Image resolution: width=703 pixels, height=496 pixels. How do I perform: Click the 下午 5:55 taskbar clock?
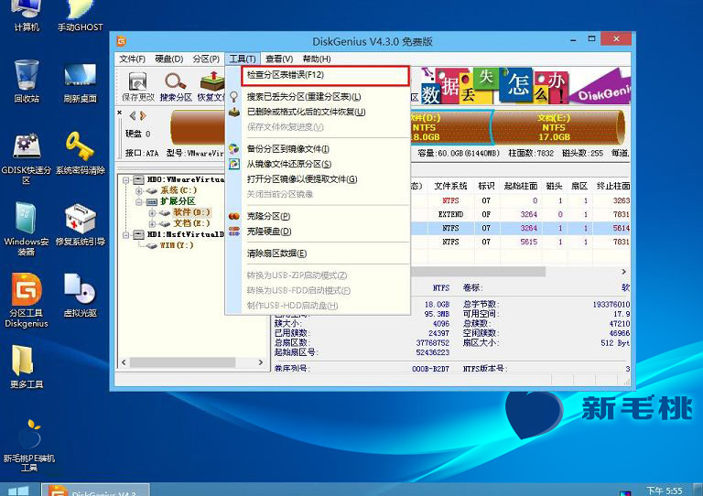[665, 491]
